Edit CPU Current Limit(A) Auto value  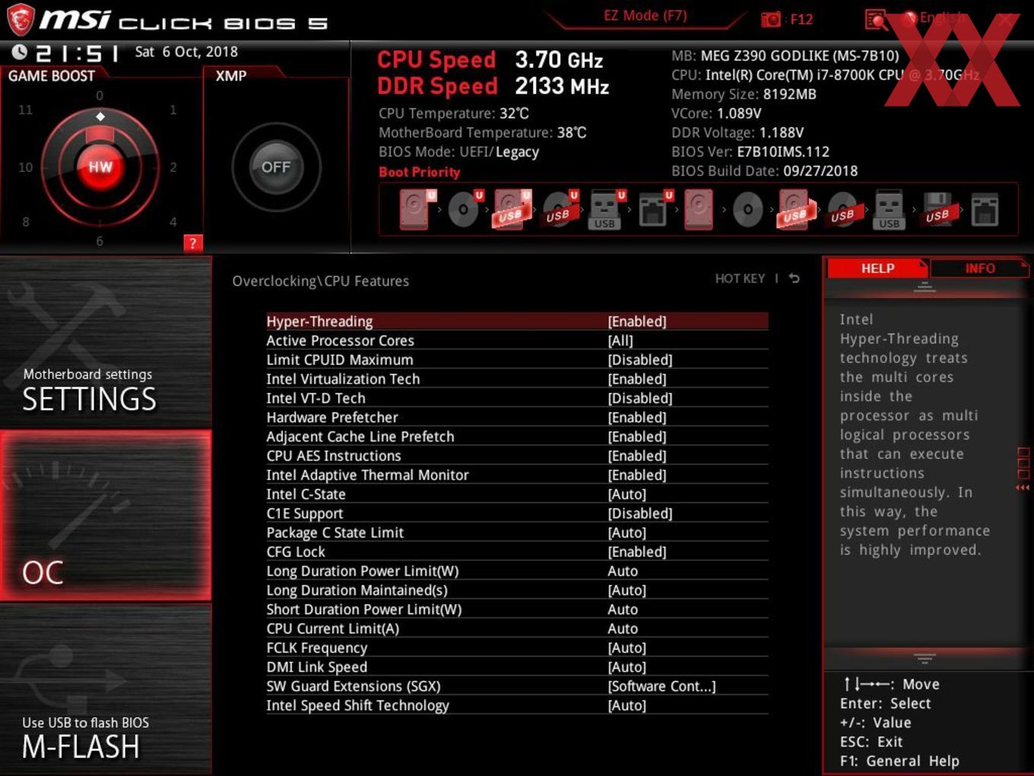623,628
